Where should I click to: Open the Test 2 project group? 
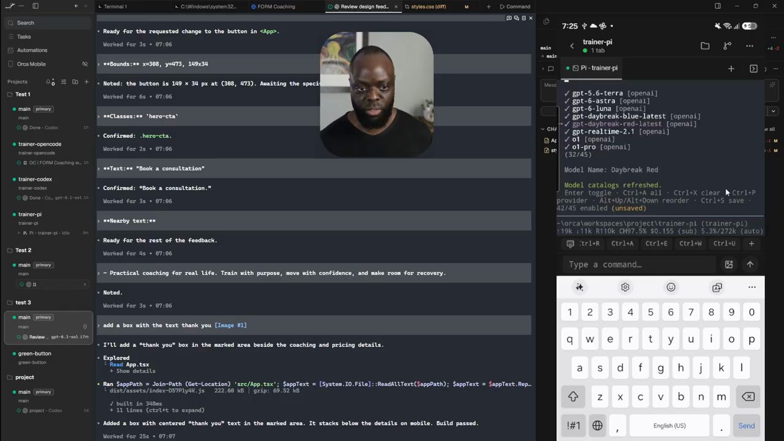tap(23, 251)
